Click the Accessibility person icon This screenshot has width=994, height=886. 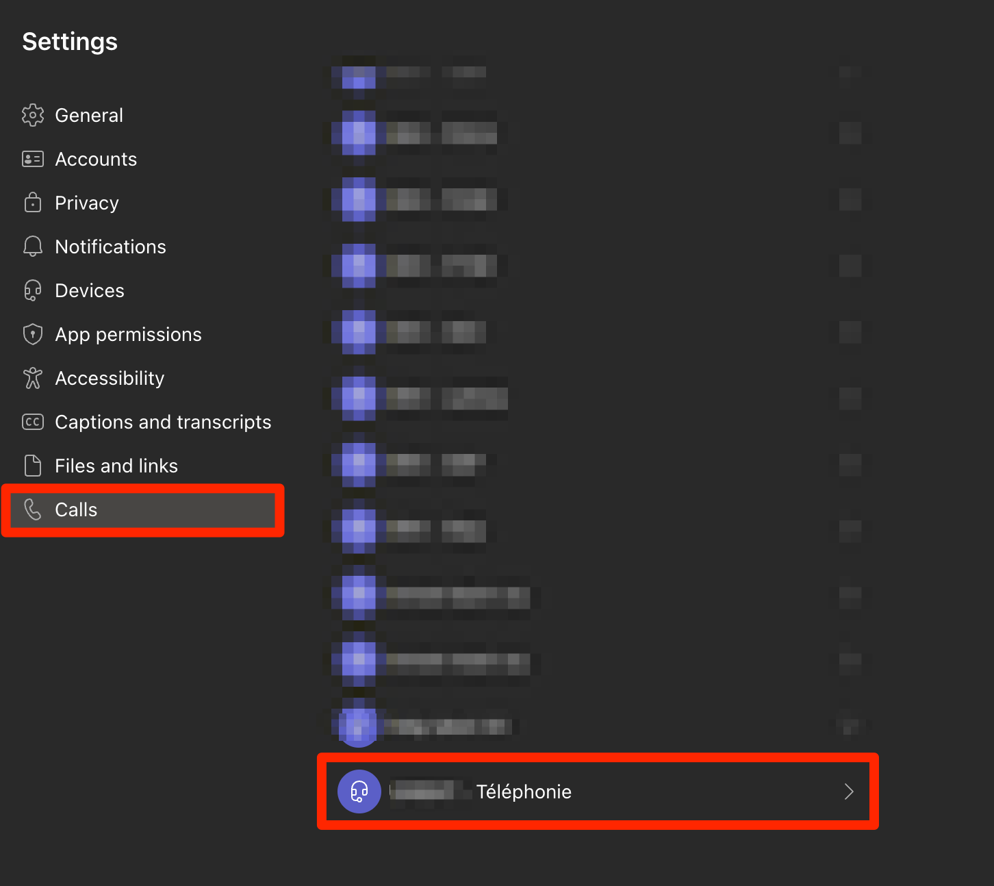[x=33, y=378]
